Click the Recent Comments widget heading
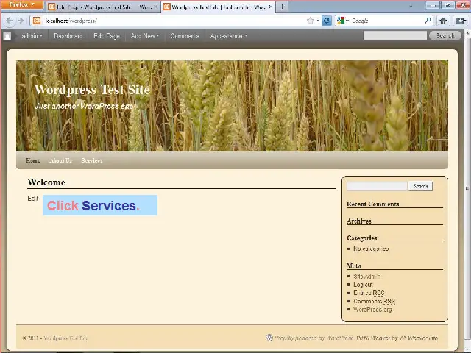 tap(373, 204)
